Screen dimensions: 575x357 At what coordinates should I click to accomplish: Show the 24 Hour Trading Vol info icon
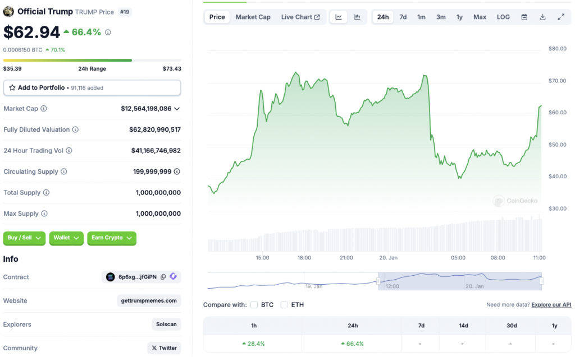[x=69, y=151]
